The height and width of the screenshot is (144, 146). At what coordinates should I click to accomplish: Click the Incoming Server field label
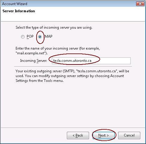click(34, 61)
